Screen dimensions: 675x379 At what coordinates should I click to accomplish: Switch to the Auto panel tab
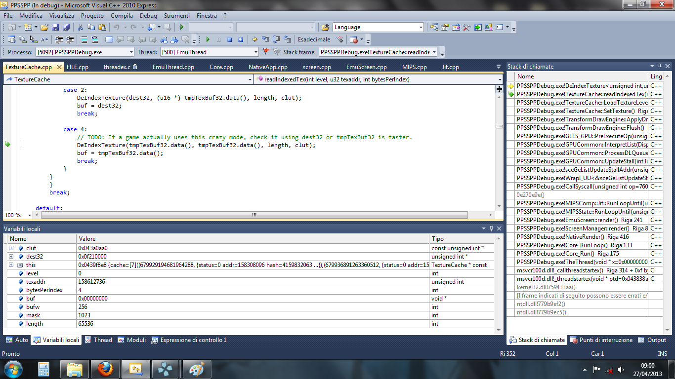[17, 340]
